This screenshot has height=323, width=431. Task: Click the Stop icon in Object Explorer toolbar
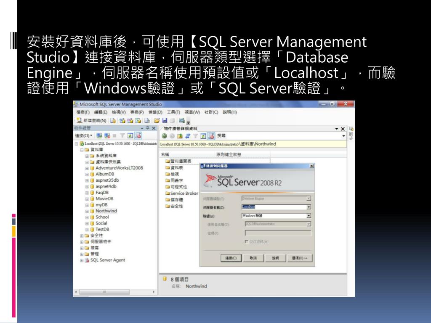[x=114, y=135]
